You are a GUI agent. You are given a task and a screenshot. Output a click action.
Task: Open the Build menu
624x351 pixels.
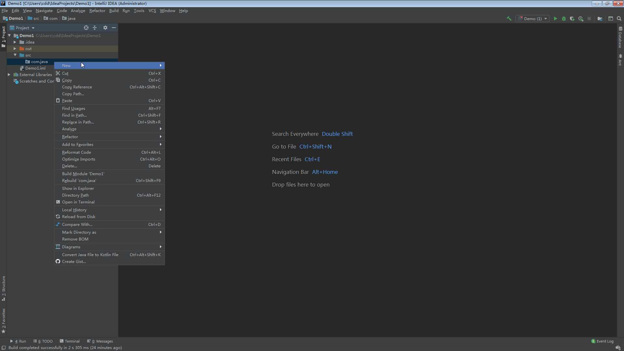(x=114, y=10)
